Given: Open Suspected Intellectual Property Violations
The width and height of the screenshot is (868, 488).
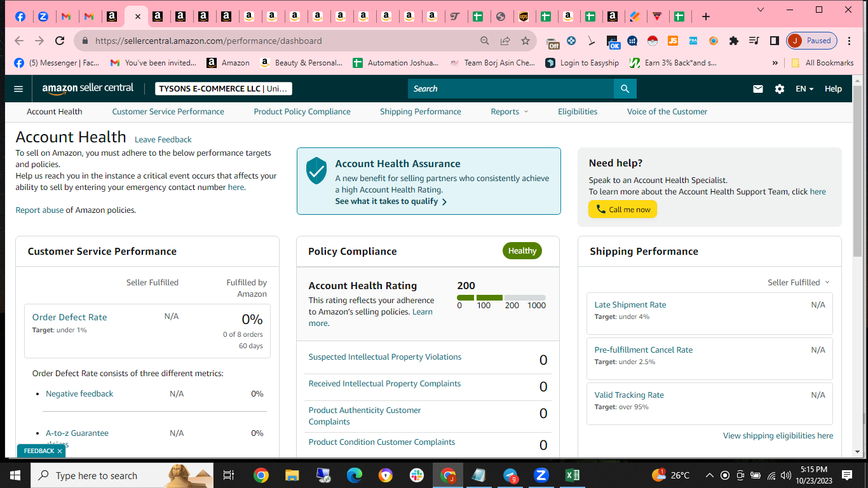Looking at the screenshot, I should (385, 357).
